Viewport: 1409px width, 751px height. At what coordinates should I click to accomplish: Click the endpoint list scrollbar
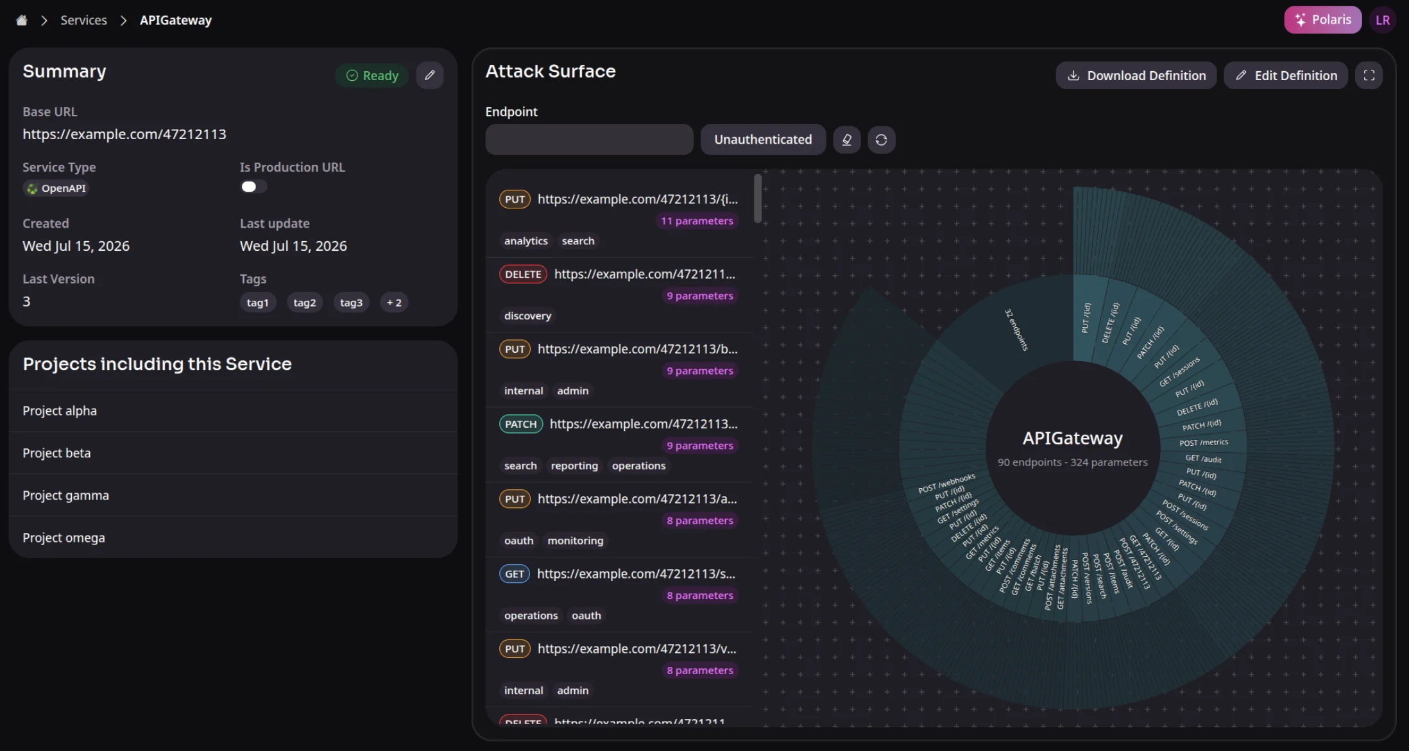click(x=758, y=199)
